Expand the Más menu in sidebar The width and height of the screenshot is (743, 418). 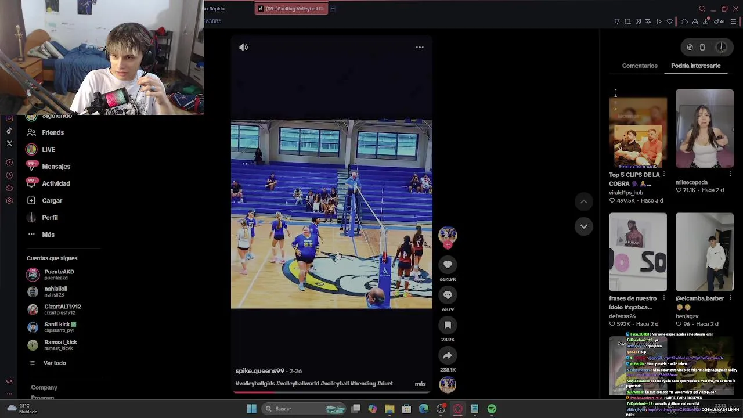tap(41, 235)
